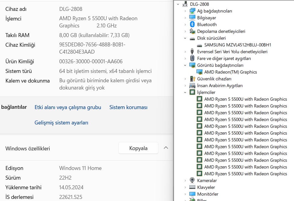Expand the Bilgisayar node
The image size is (294, 201).
point(185,18)
